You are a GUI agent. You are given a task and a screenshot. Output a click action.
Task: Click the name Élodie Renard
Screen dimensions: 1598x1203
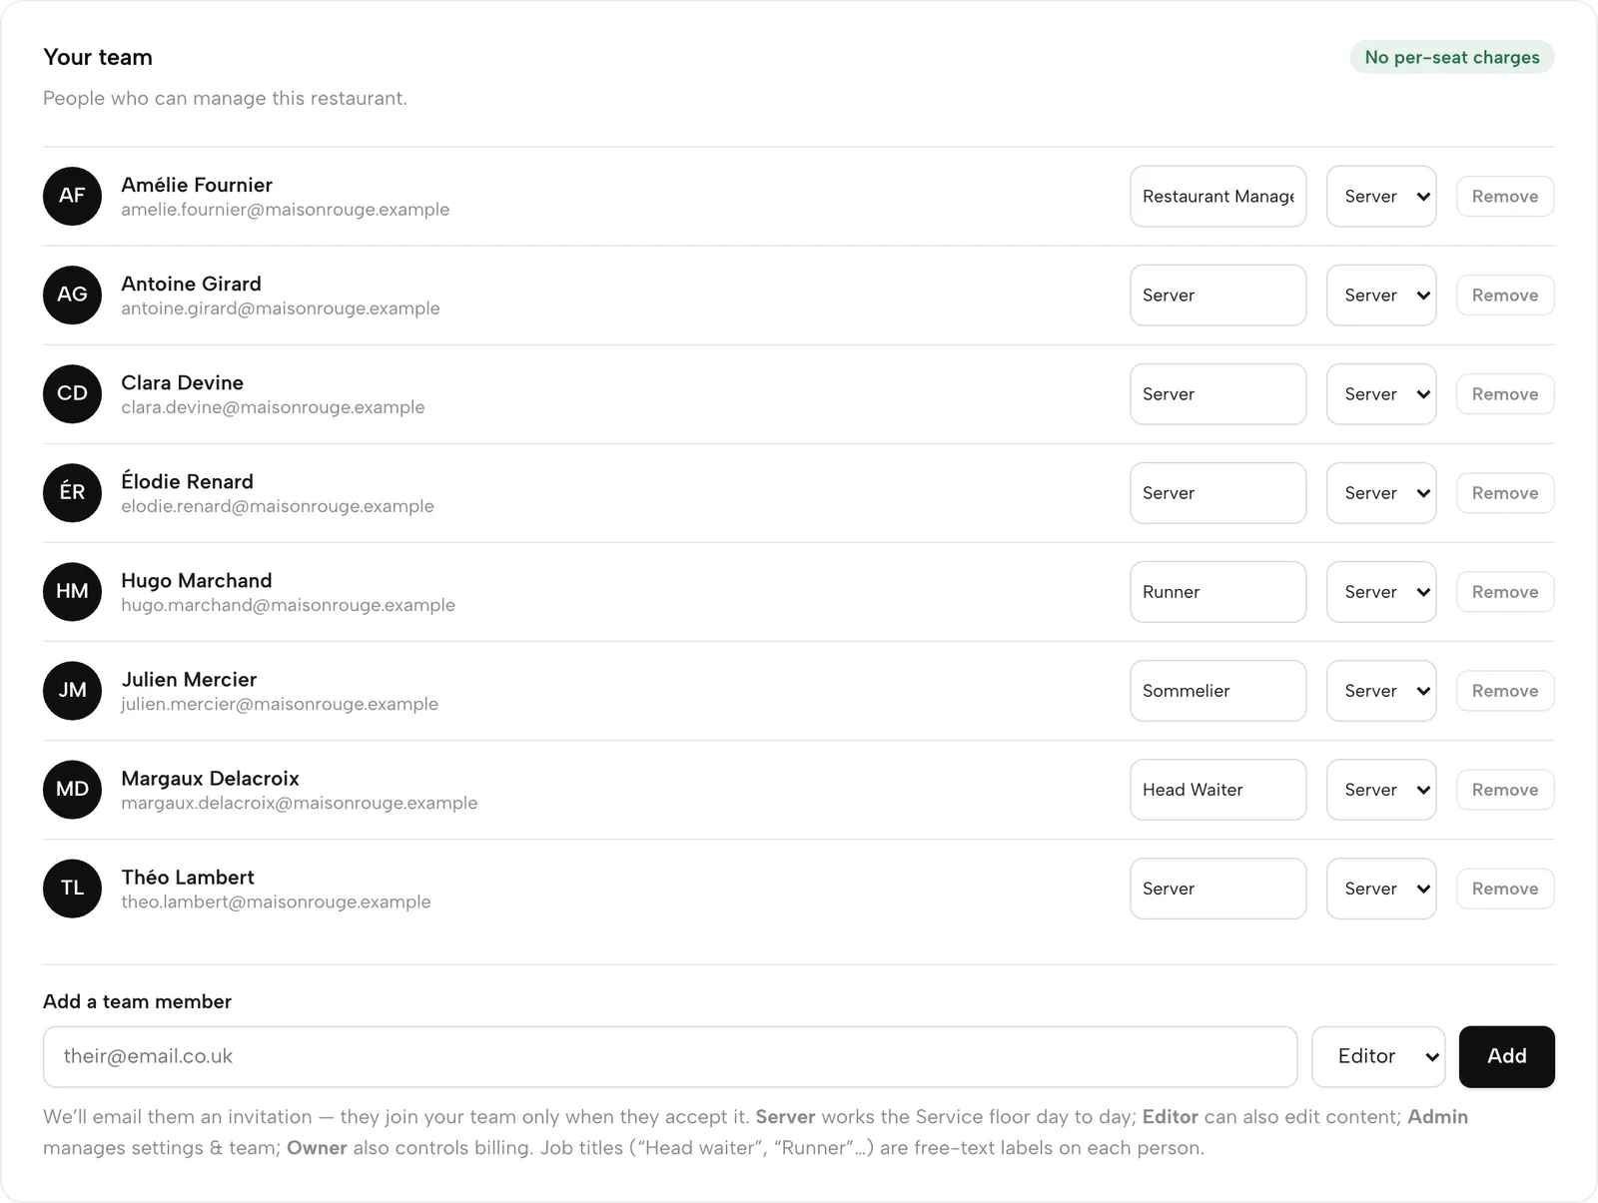click(x=187, y=481)
